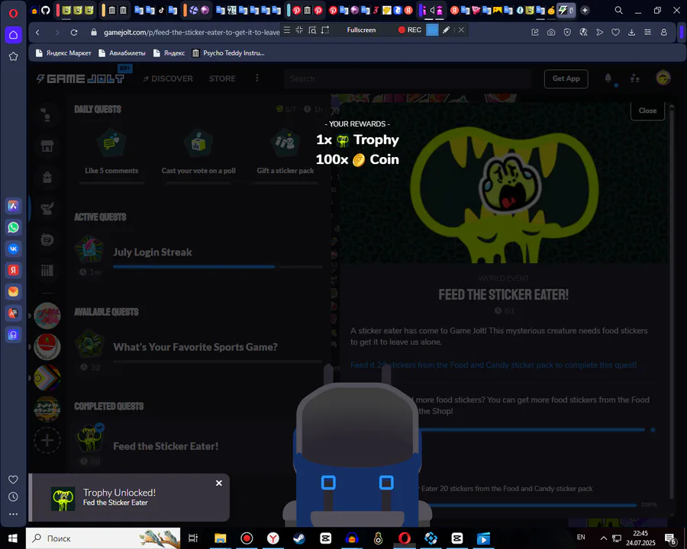Open the STORE menu item

222,79
